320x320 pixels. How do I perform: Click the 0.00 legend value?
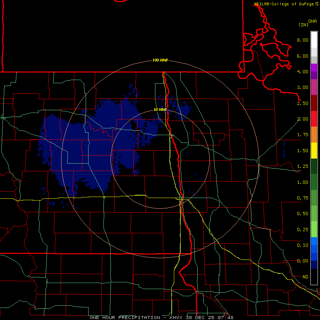pos(303,261)
